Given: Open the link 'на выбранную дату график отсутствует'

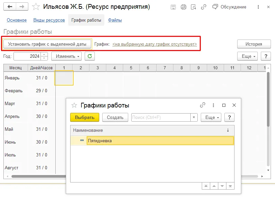Looking at the screenshot, I should click(x=155, y=44).
